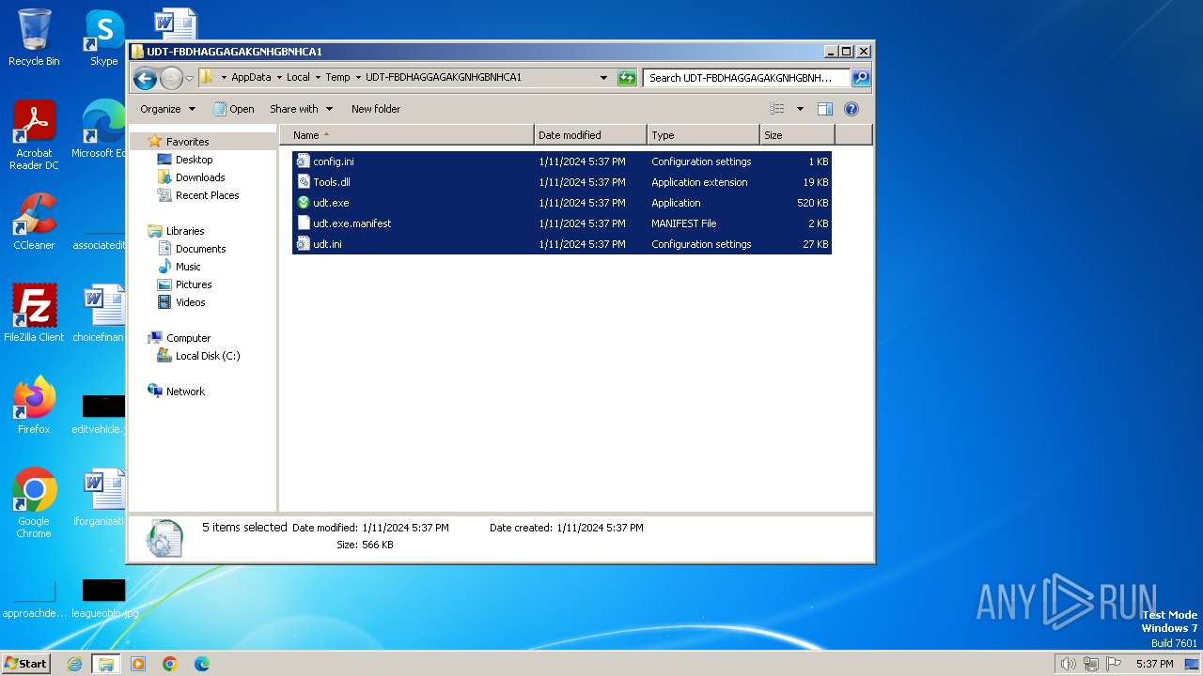1203x676 pixels.
Task: Click the Show desktop button
Action: tap(1192, 664)
